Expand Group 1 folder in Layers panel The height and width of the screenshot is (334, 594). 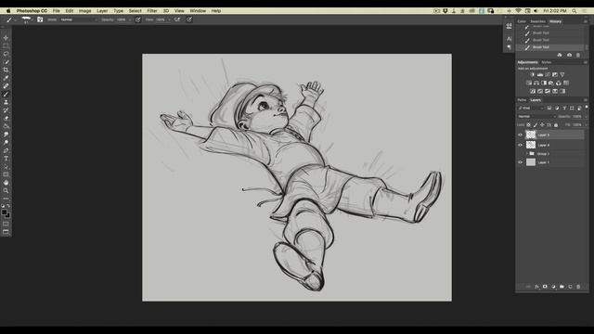526,154
